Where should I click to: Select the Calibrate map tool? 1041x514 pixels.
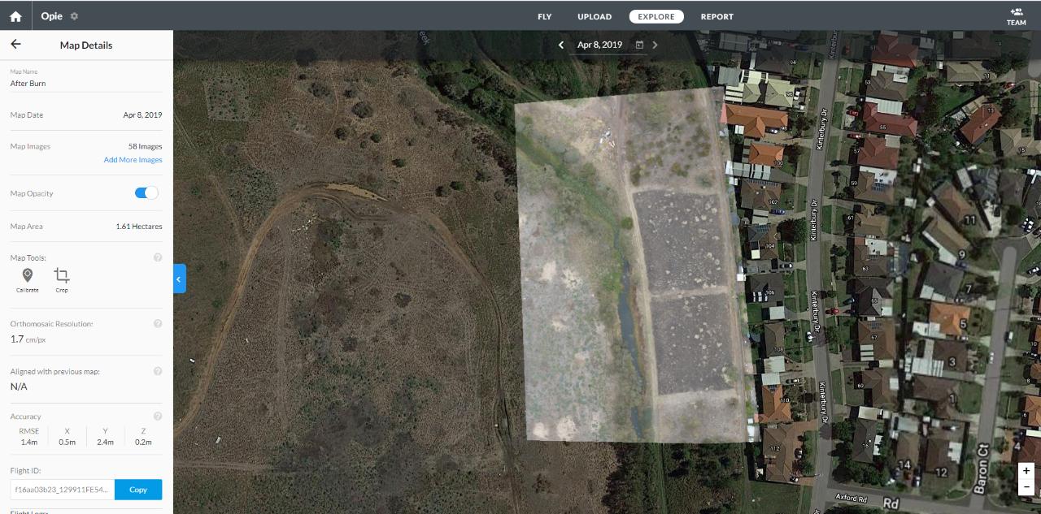pos(28,280)
